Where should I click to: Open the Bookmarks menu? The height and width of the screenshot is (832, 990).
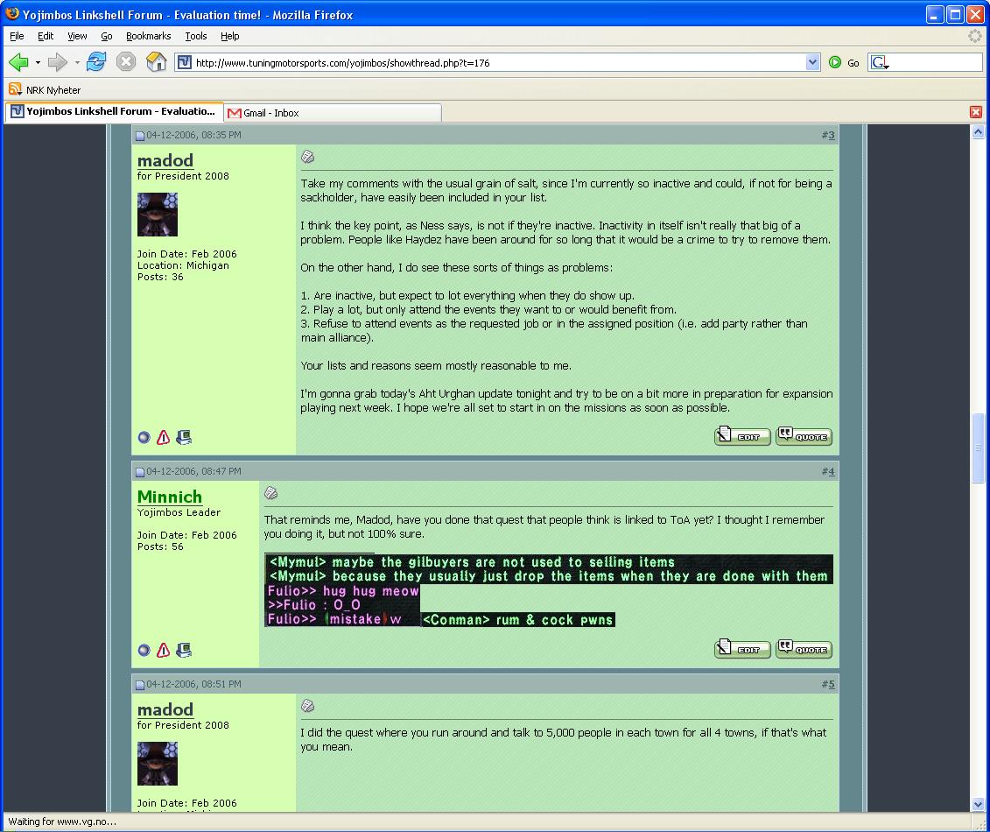coord(148,36)
